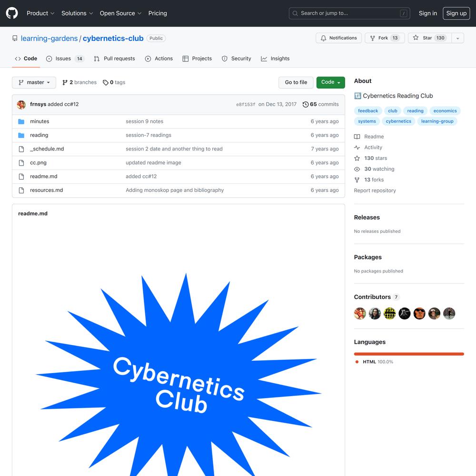Fork the repository using the Fork button

click(385, 38)
